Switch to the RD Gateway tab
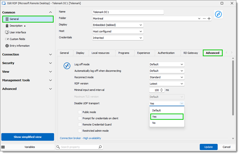240x155 pixels. pyautogui.click(x=190, y=53)
